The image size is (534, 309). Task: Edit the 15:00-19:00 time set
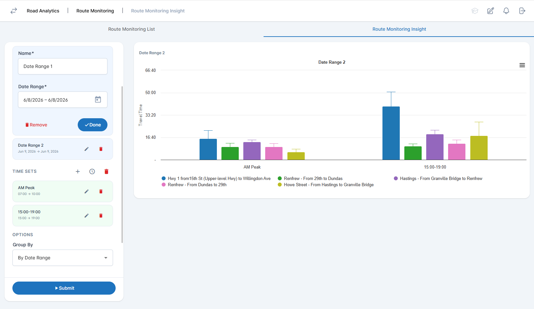pyautogui.click(x=87, y=216)
